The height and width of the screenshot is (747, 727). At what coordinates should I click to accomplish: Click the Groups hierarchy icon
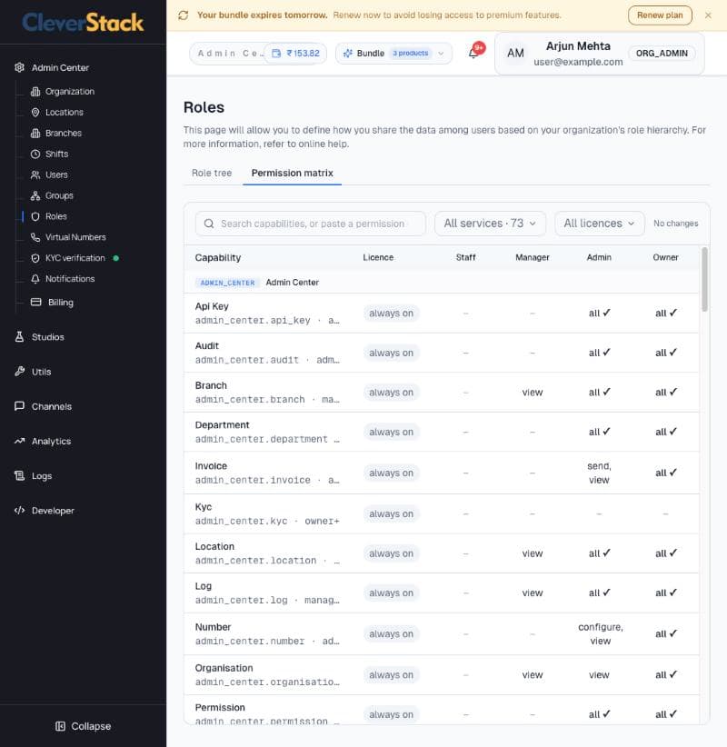[x=35, y=195]
